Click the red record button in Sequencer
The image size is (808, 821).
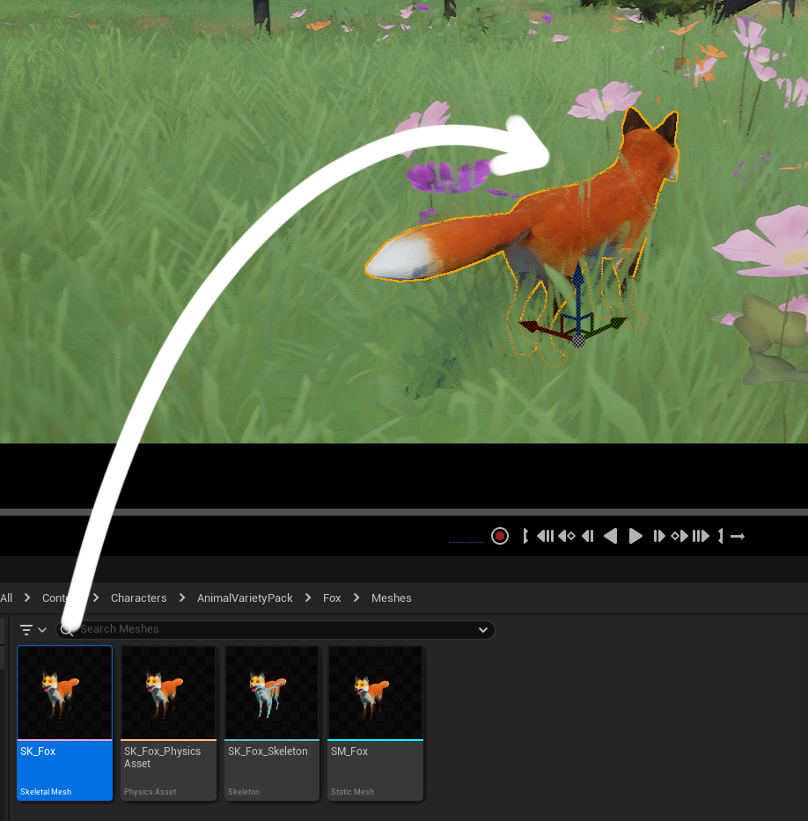pos(499,535)
